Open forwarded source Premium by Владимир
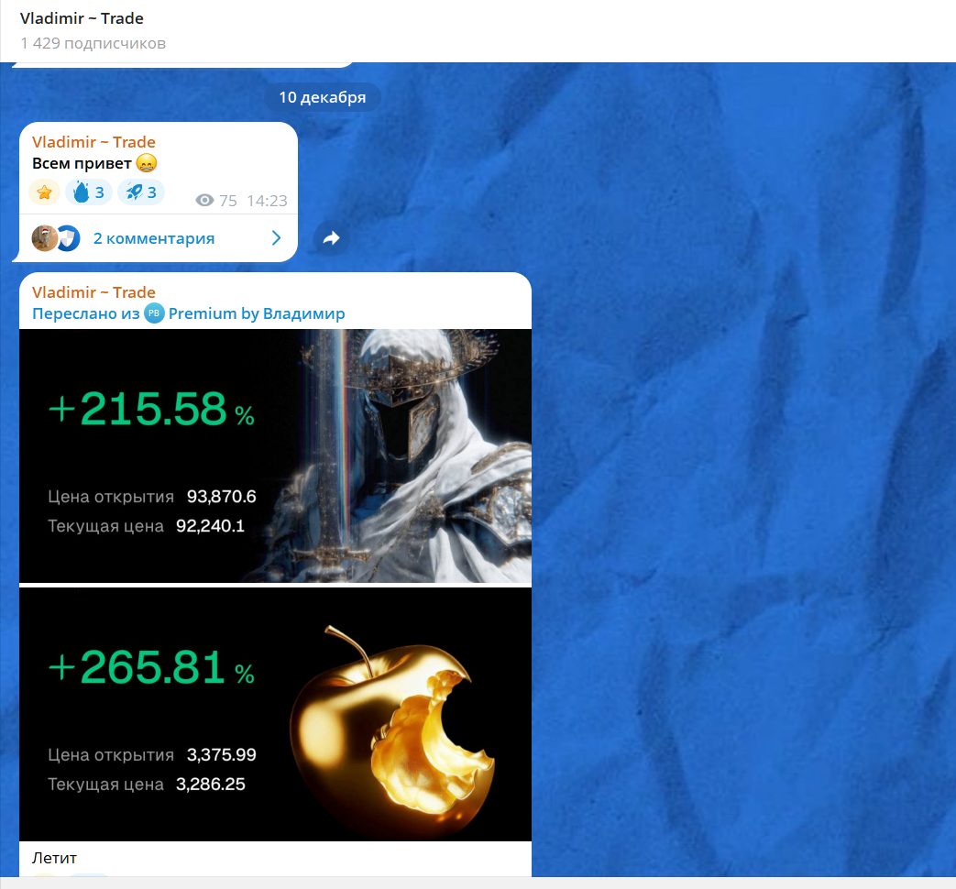956x889 pixels. pyautogui.click(x=256, y=313)
